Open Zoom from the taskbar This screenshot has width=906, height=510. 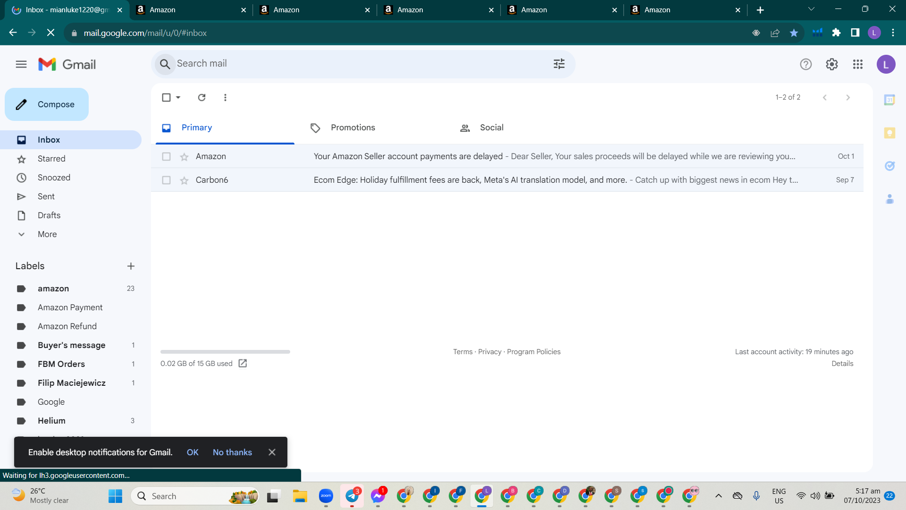326,496
